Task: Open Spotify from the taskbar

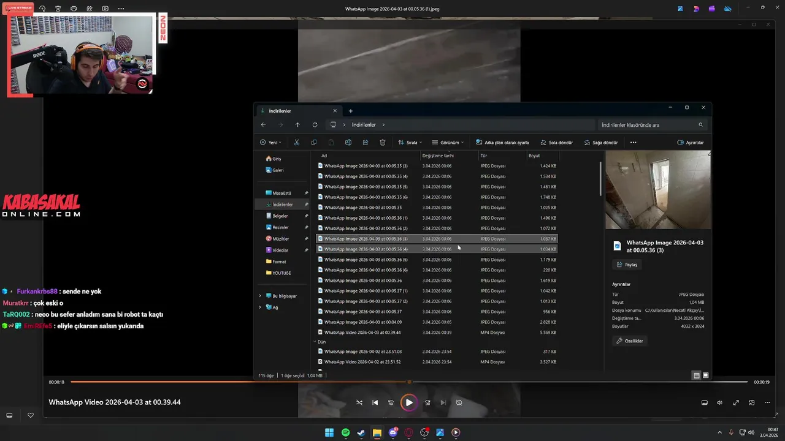Action: tap(345, 432)
